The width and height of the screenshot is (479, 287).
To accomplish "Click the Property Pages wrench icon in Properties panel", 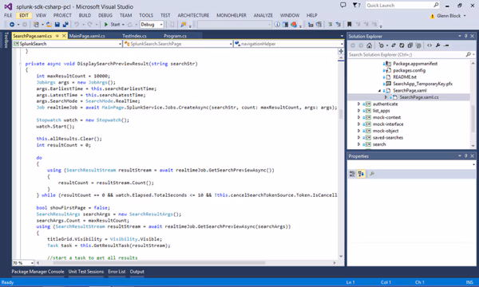I will point(372,174).
